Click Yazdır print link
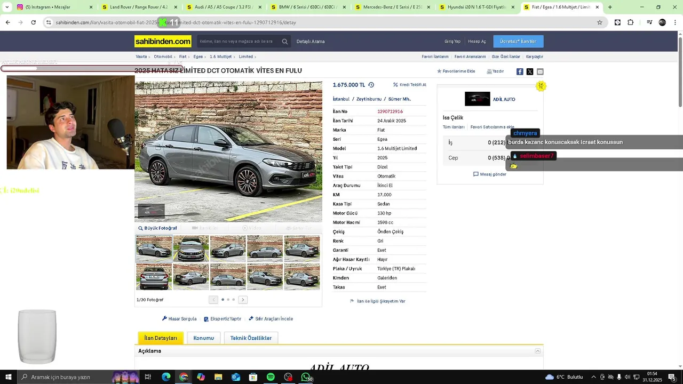Screen dimensions: 683x384 pyautogui.click(x=495, y=71)
